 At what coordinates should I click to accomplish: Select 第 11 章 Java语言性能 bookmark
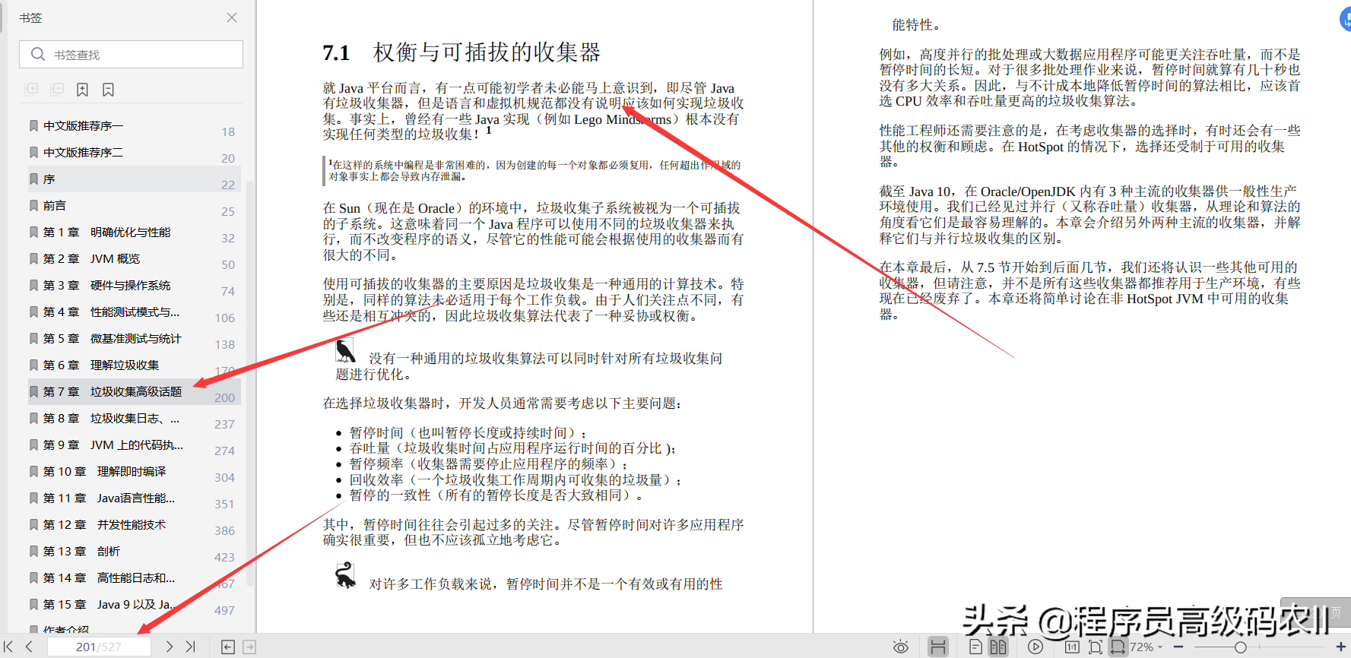(x=134, y=498)
